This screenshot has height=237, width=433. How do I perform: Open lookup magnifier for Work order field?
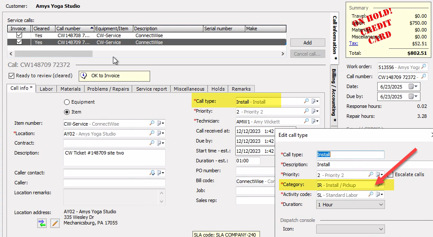424,66
